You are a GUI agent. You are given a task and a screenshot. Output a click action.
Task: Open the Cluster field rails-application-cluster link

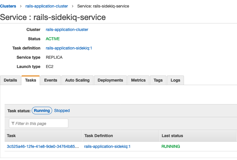tap(67, 30)
